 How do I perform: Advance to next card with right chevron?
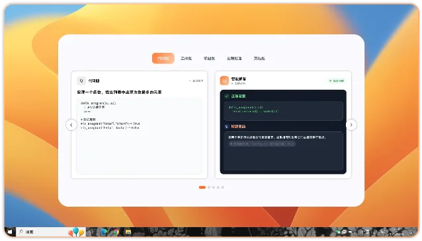(x=351, y=125)
